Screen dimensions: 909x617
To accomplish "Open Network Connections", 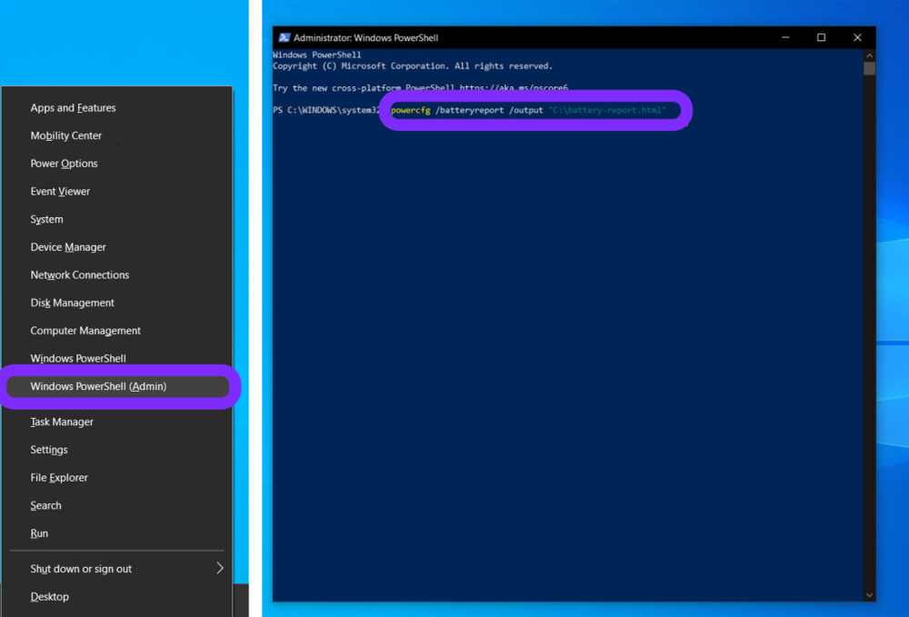I will (x=80, y=274).
